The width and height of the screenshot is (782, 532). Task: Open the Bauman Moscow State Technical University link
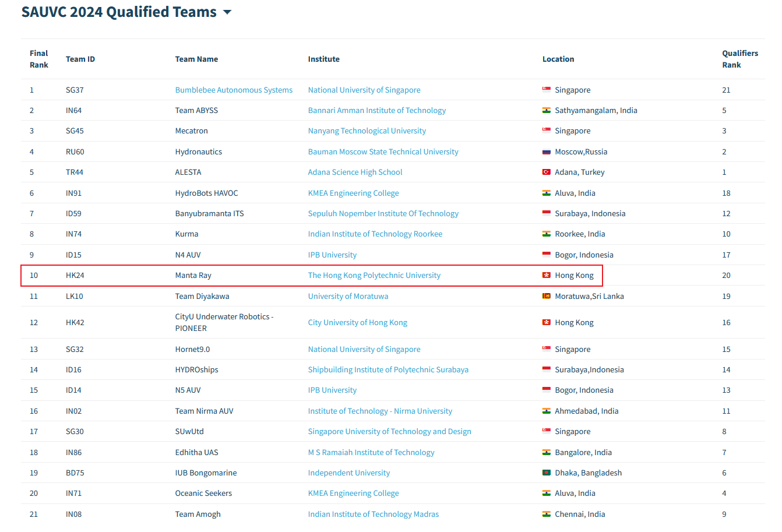tap(383, 152)
